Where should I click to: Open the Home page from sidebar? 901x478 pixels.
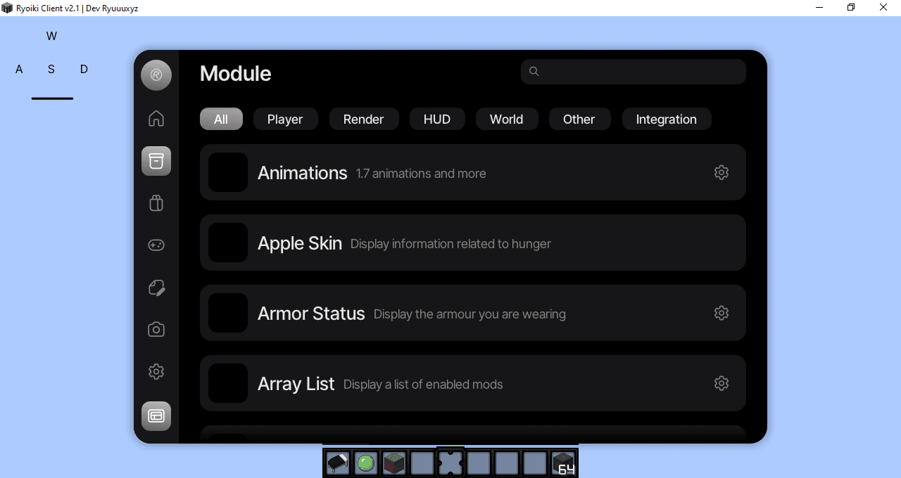coord(156,118)
